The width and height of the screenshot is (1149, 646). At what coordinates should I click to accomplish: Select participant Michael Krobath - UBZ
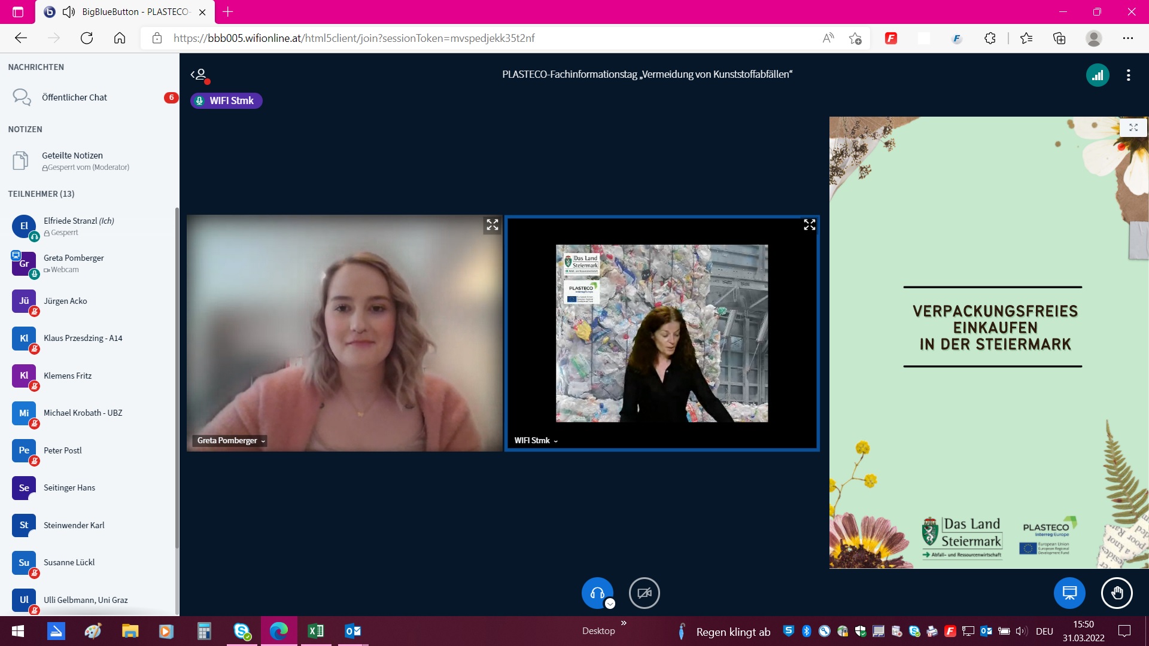[90, 413]
